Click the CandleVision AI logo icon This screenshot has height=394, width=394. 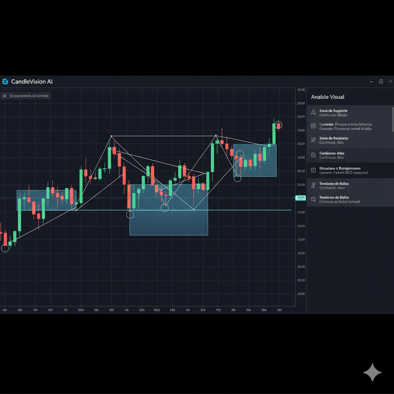tap(5, 82)
